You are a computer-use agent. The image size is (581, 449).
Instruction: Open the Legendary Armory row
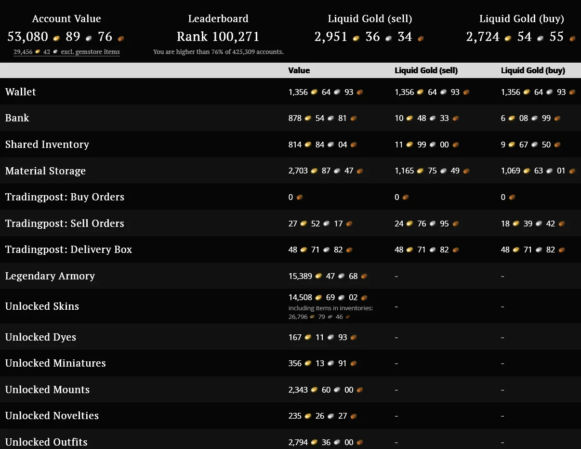point(290,276)
